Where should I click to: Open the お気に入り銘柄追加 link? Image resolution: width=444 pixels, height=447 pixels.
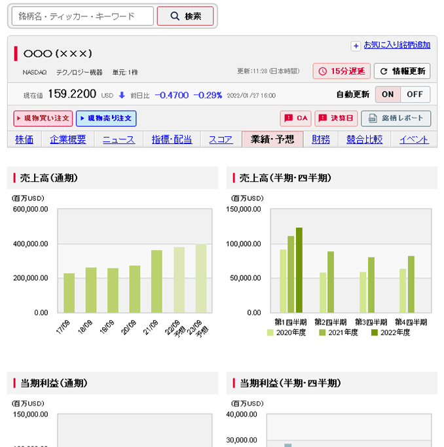397,45
